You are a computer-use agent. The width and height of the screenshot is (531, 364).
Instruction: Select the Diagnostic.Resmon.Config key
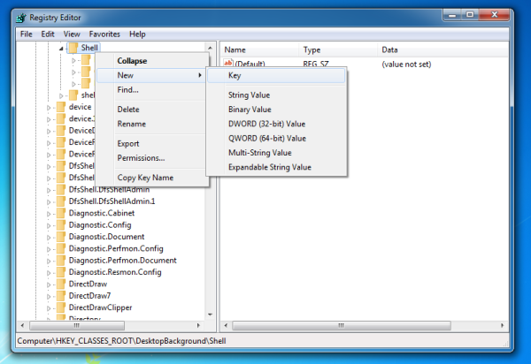point(115,272)
